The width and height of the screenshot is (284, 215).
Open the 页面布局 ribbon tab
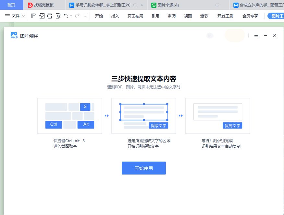click(x=135, y=16)
